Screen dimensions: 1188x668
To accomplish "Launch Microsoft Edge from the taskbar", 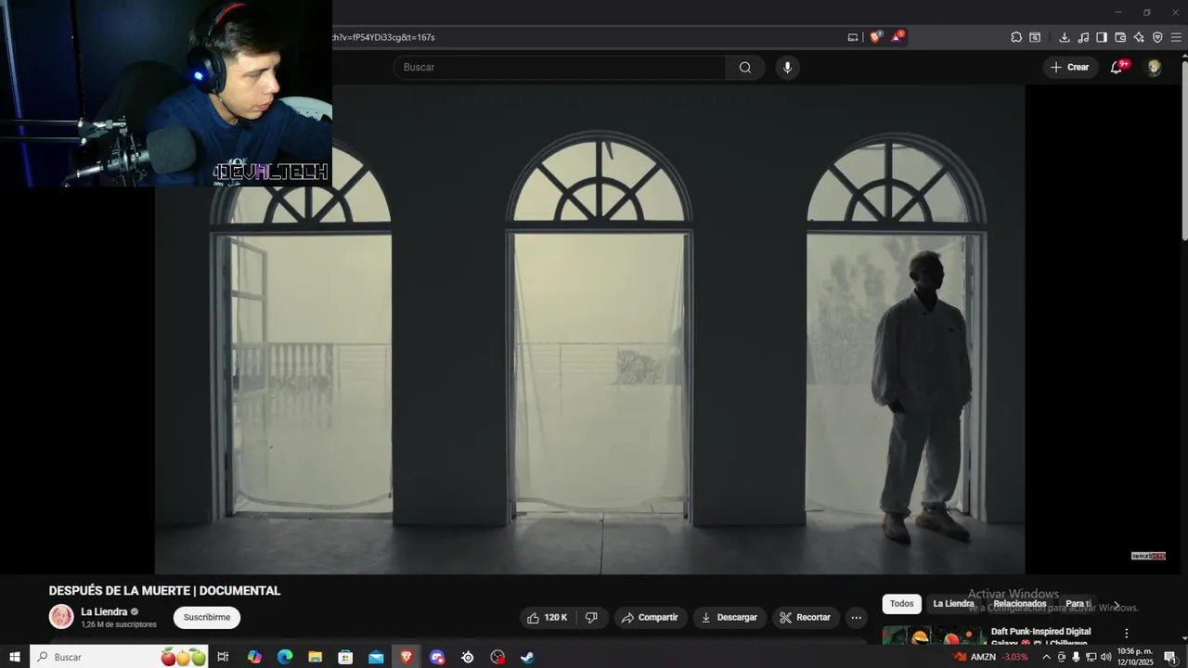I will [x=285, y=657].
